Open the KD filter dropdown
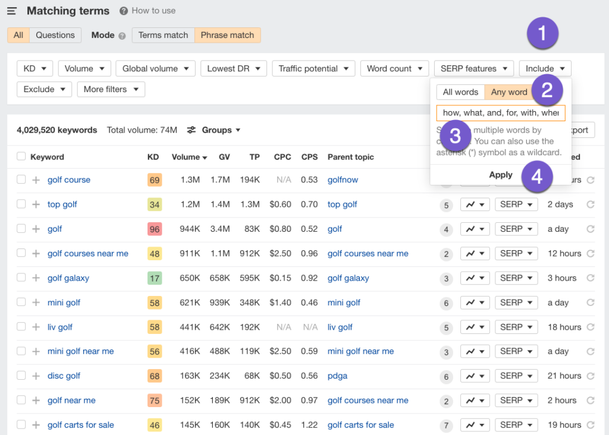This screenshot has width=609, height=435. [35, 69]
